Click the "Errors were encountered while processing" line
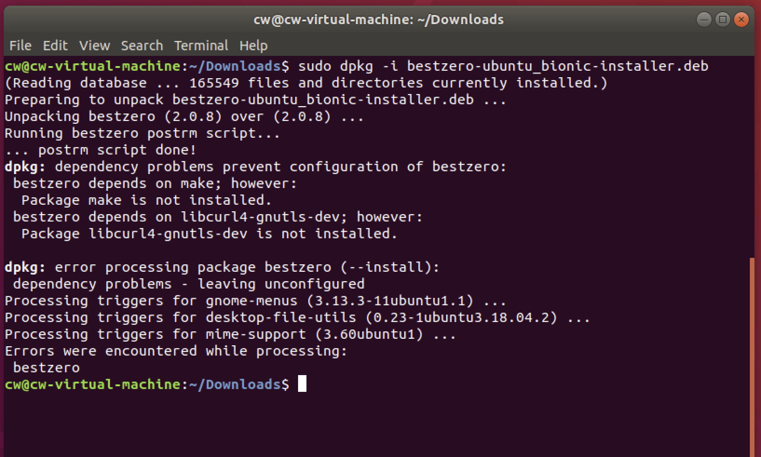The height and width of the screenshot is (457, 761). click(x=176, y=351)
